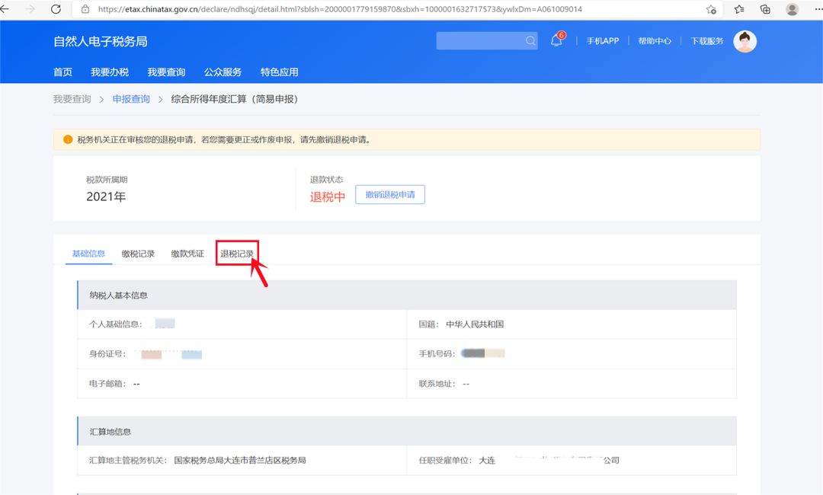Click the site search input box
Viewport: 823px width, 495px height.
480,40
